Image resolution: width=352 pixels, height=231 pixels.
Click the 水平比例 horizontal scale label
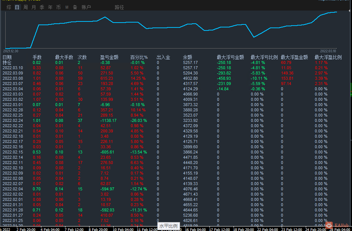pyautogui.click(x=168, y=226)
